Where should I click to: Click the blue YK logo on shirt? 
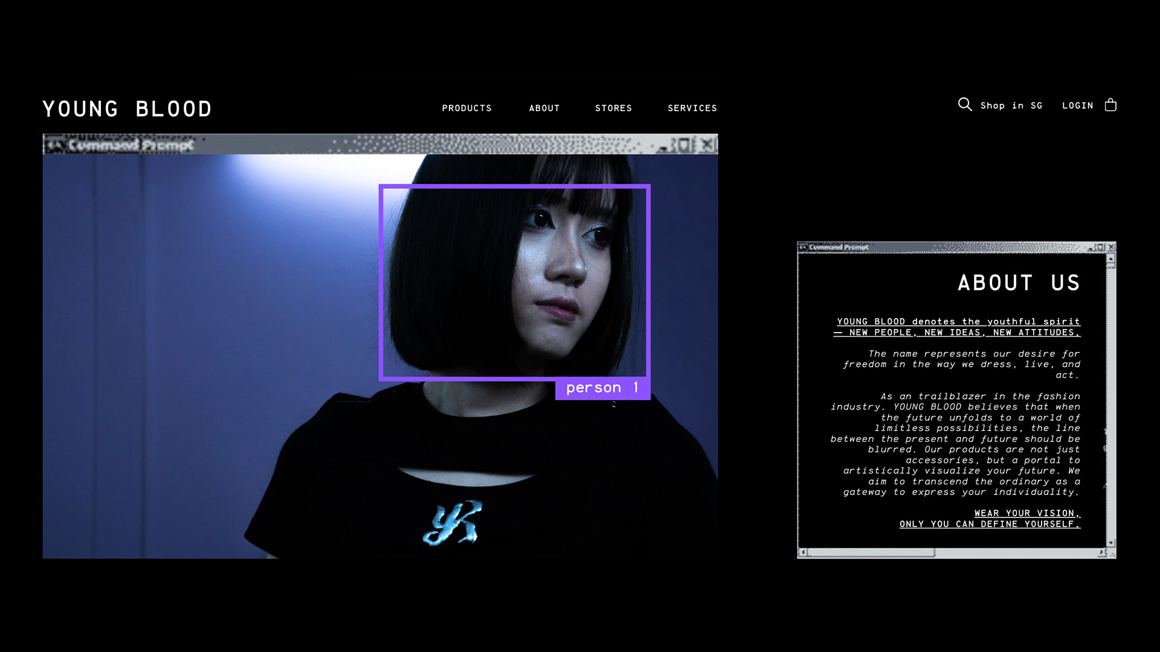point(453,522)
